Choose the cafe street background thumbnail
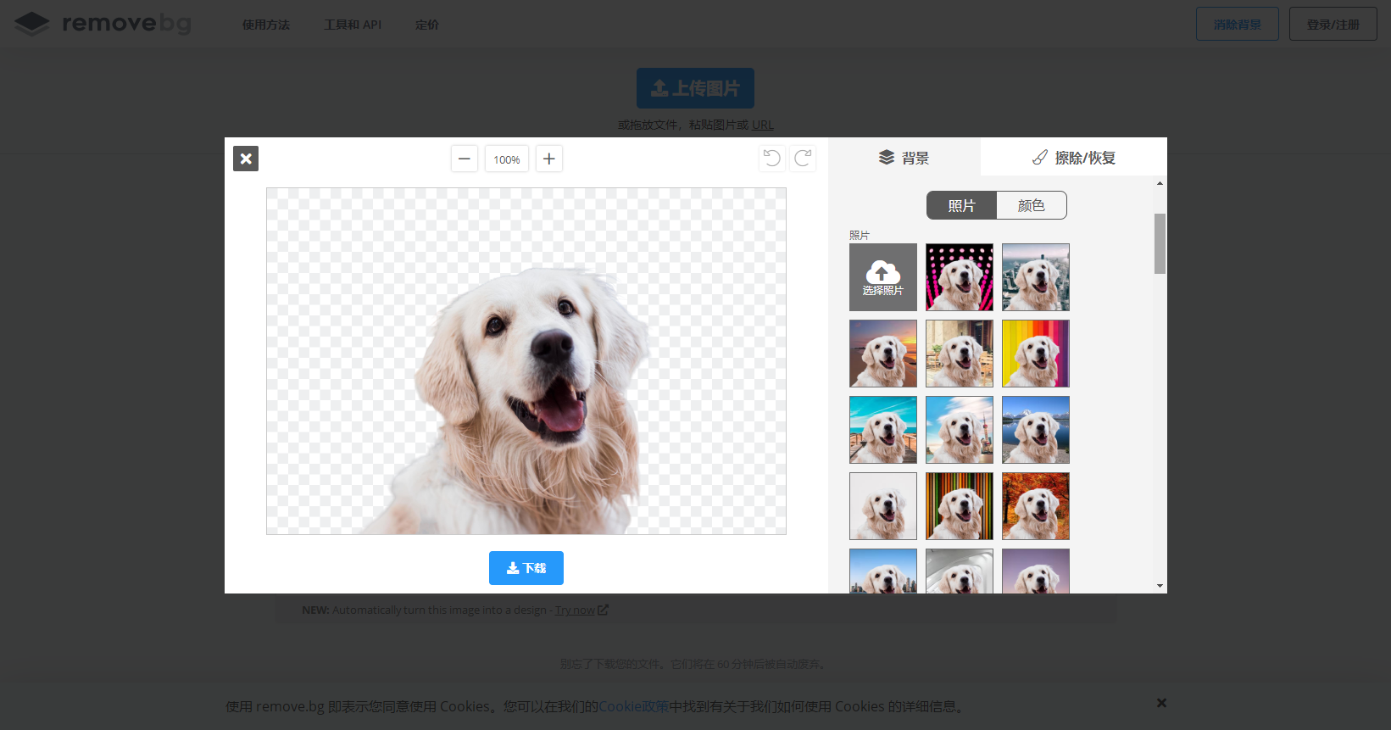Screen dimensions: 1391x730 coord(960,354)
